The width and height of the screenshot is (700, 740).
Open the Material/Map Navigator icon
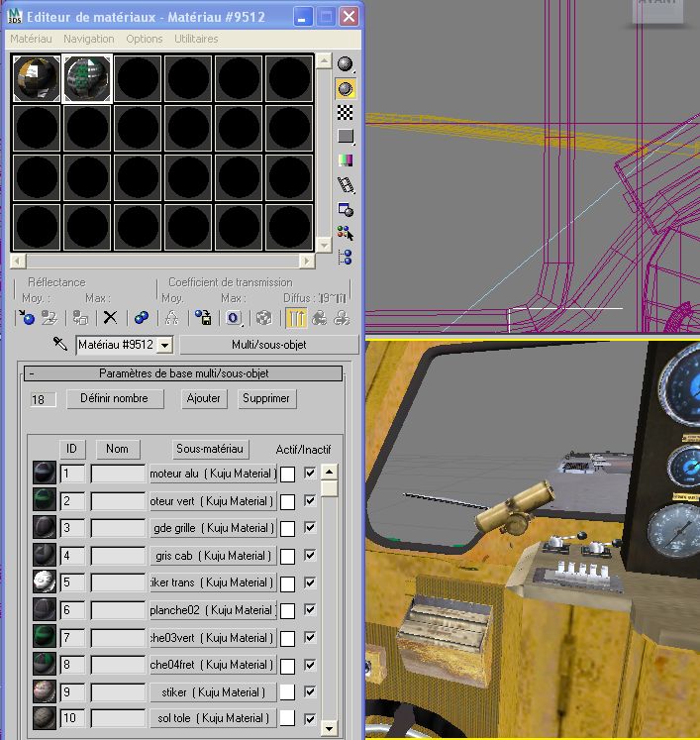tap(346, 258)
